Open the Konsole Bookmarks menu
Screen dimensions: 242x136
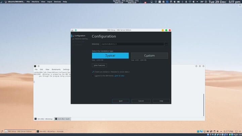click(56, 70)
